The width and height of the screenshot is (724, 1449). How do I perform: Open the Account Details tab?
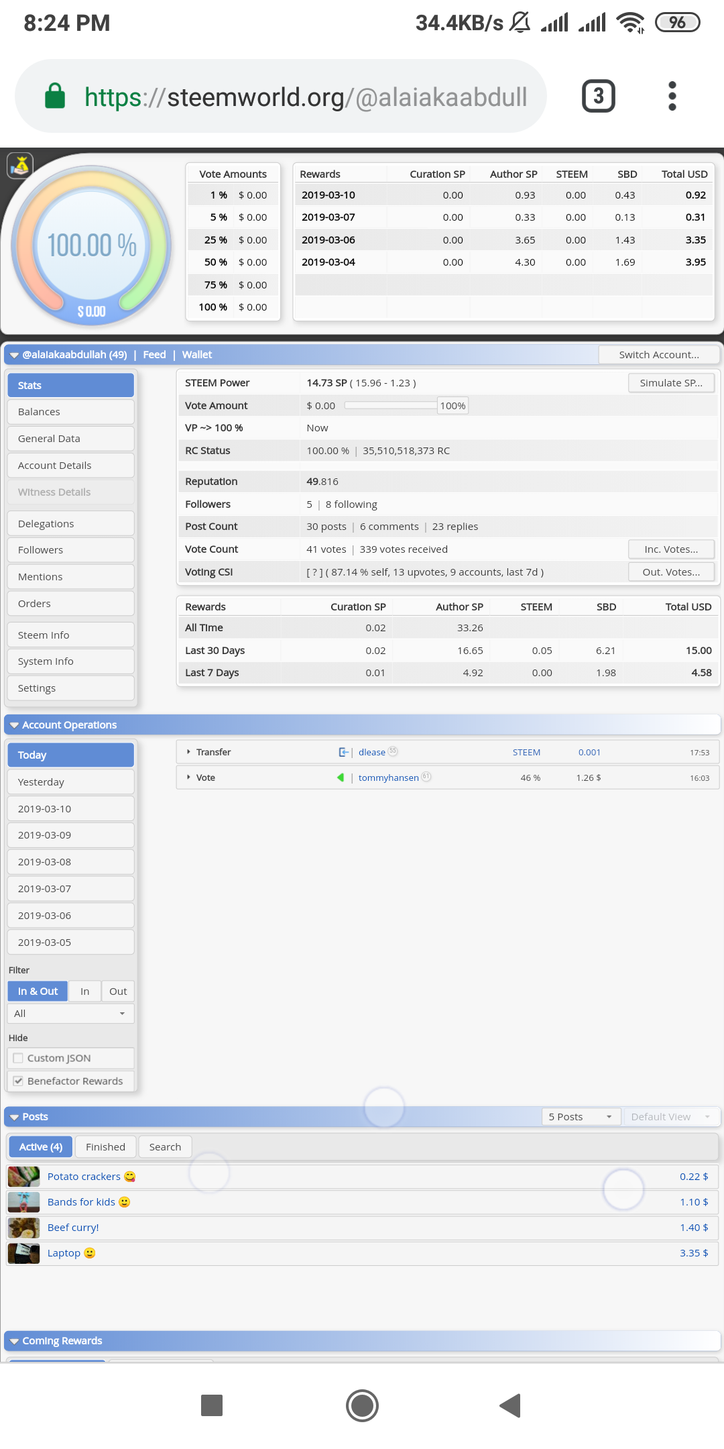70,466
